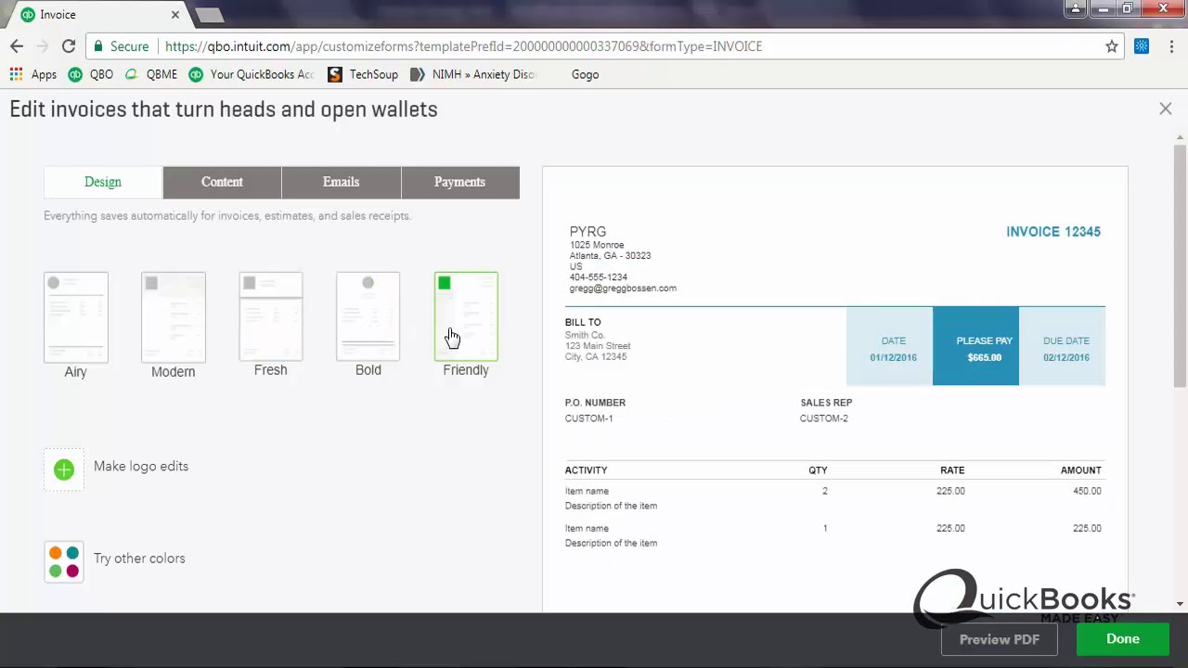This screenshot has width=1188, height=668.
Task: Click the Invoice browser tab
Action: coord(95,15)
